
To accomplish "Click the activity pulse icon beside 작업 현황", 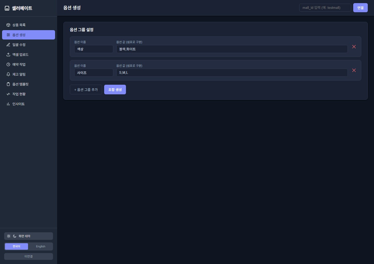I will point(8,94).
